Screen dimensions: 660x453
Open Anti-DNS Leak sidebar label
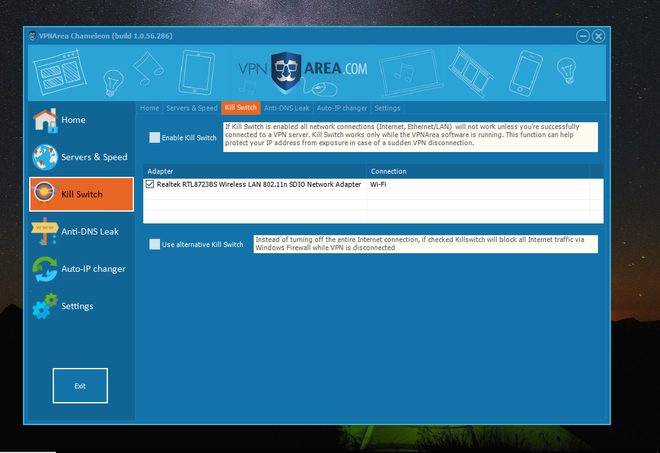click(x=90, y=231)
